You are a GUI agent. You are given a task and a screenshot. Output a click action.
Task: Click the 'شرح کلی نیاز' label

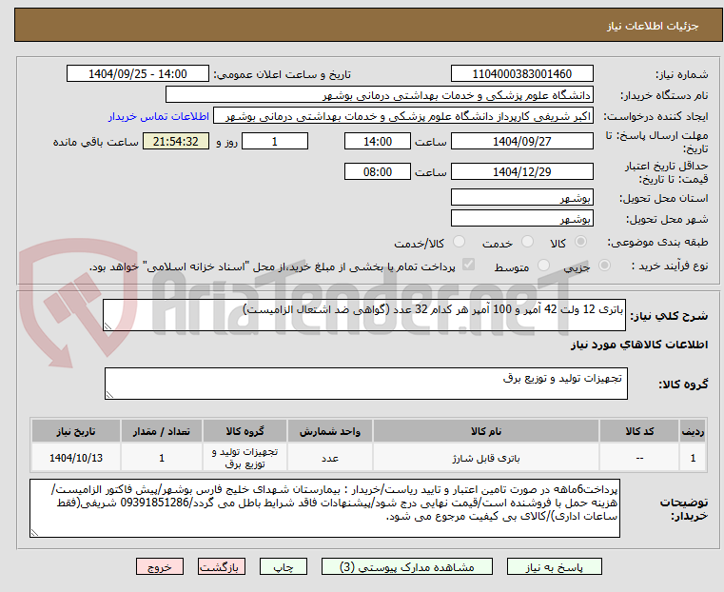tap(669, 316)
